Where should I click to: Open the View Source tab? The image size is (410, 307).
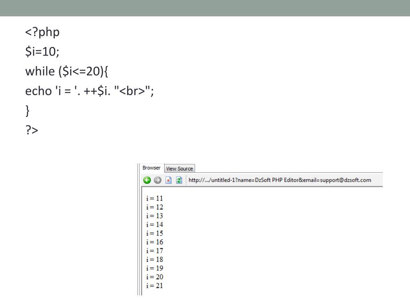179,169
